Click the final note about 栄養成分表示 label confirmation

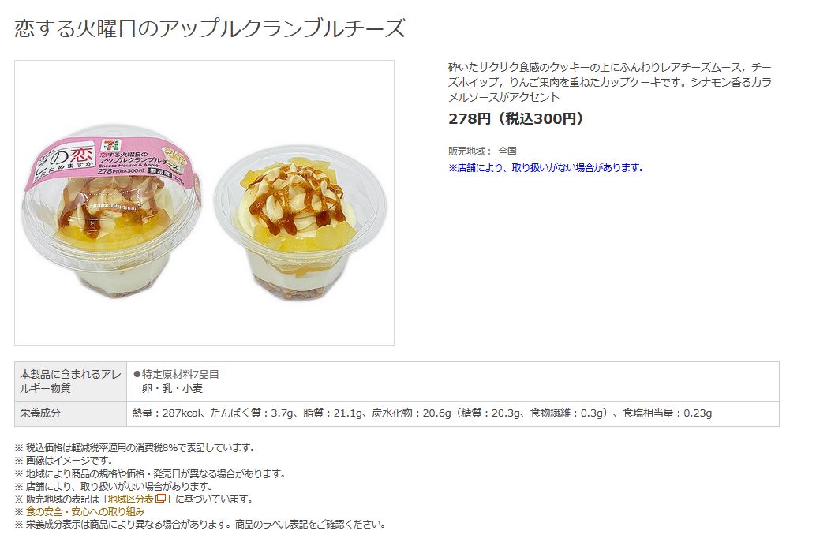[x=200, y=525]
